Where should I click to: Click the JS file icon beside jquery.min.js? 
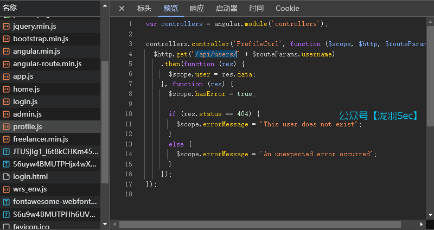[x=7, y=27]
